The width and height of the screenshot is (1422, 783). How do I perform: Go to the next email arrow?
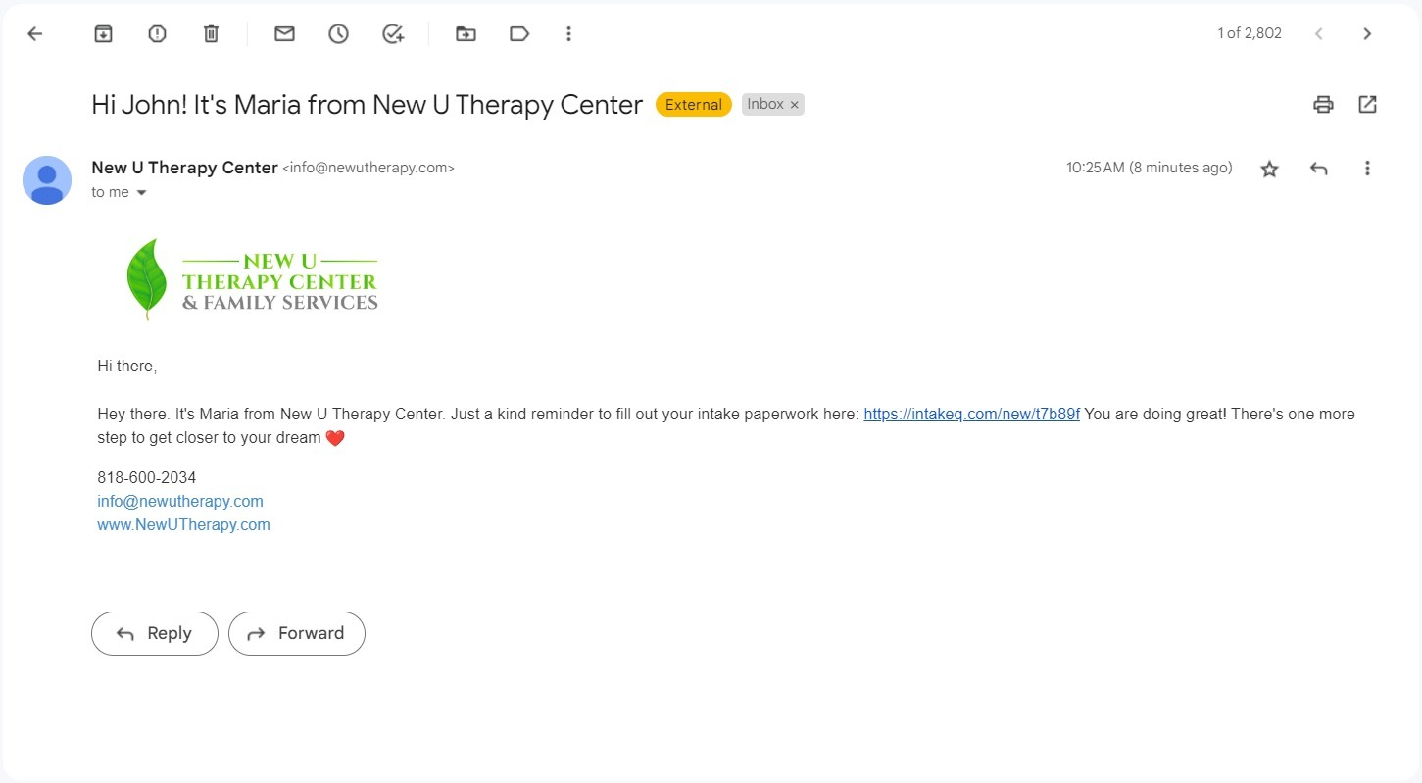tap(1367, 34)
